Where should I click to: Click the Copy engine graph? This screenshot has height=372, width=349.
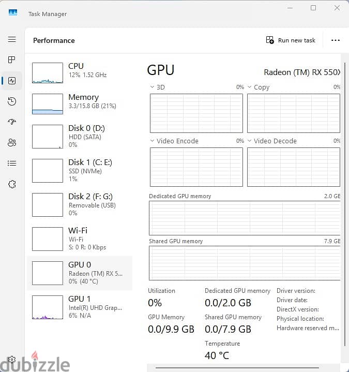[x=294, y=113]
